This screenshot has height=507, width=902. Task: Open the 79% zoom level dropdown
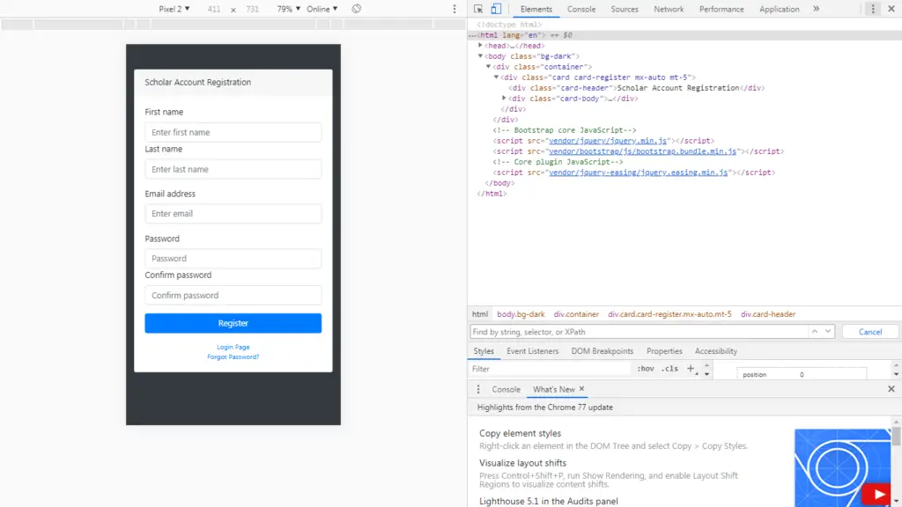(x=288, y=9)
